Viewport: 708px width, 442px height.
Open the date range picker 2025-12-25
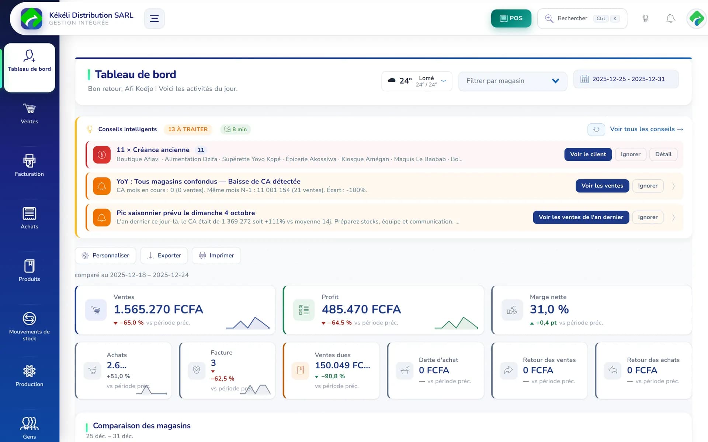coord(626,79)
